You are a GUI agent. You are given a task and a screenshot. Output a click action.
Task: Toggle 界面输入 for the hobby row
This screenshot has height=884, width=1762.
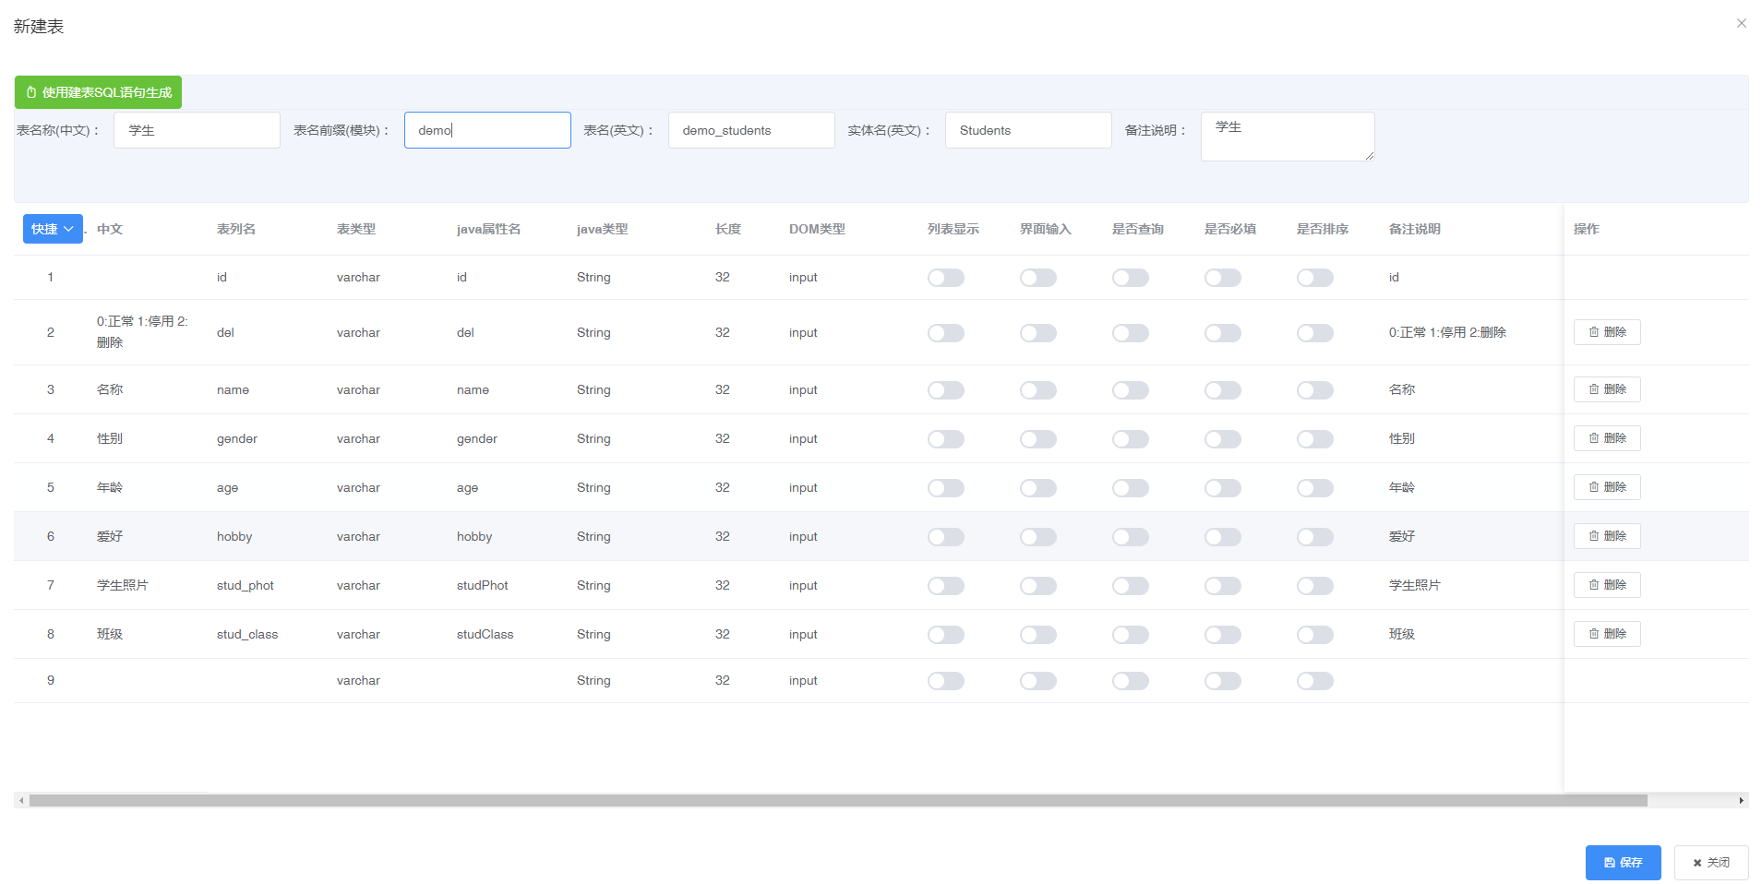point(1038,537)
